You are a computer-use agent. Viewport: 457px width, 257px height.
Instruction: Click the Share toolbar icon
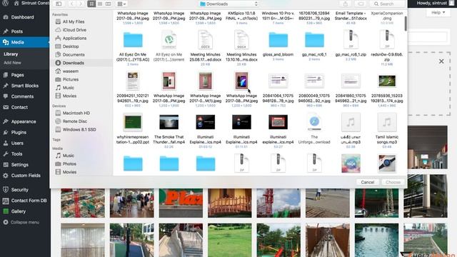(346, 4)
